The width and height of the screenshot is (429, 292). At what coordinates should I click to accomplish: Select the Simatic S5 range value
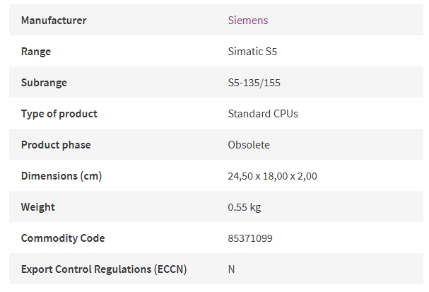[252, 52]
